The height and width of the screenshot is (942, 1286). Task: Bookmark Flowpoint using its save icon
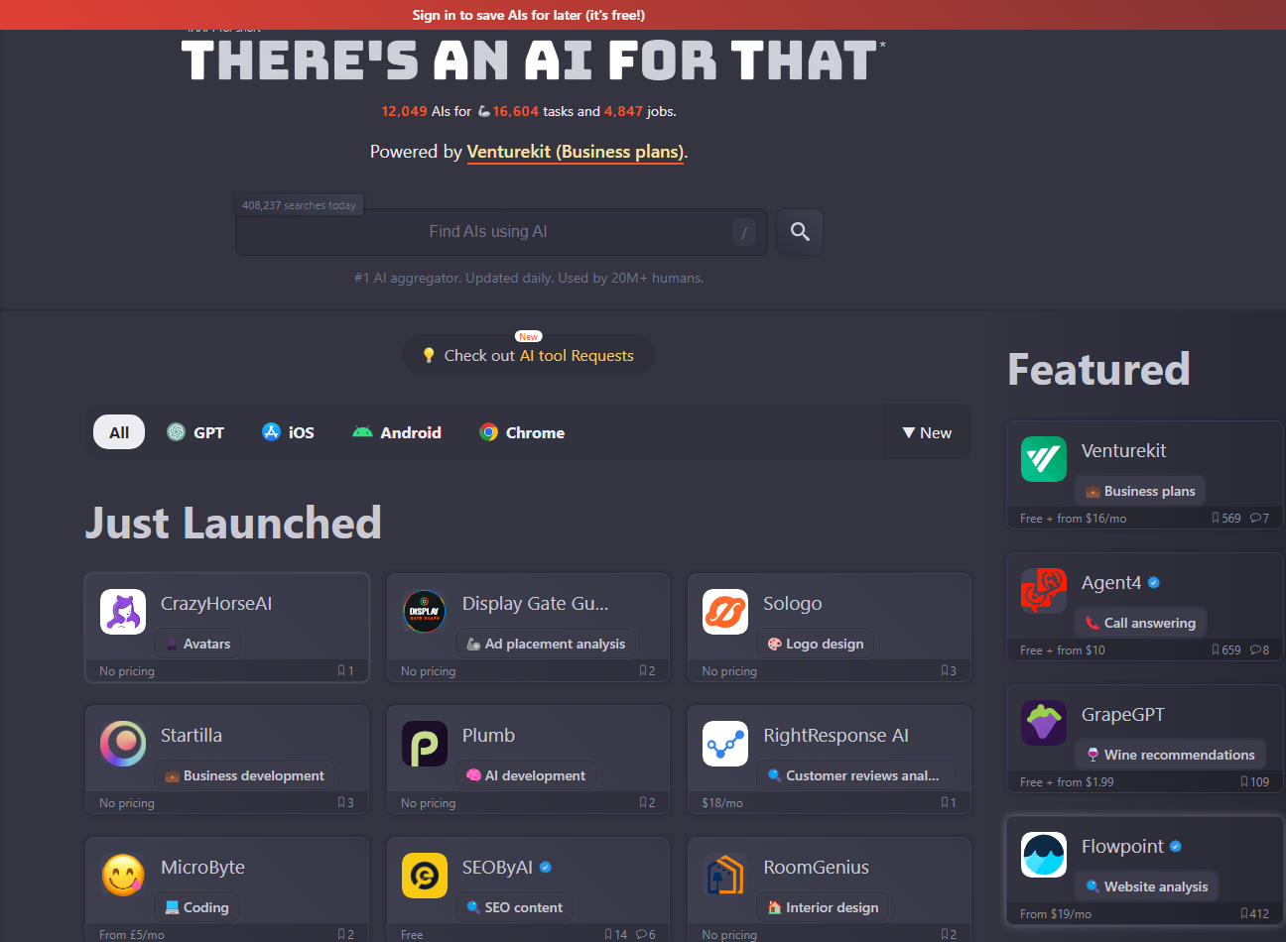[1244, 913]
